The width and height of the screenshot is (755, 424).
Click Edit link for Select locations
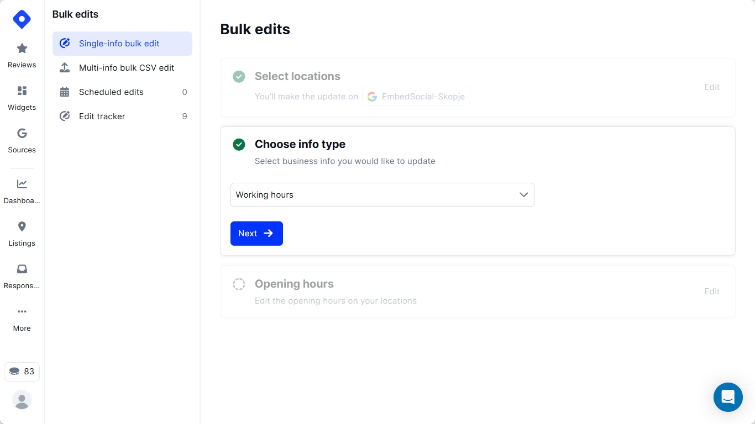pos(712,87)
